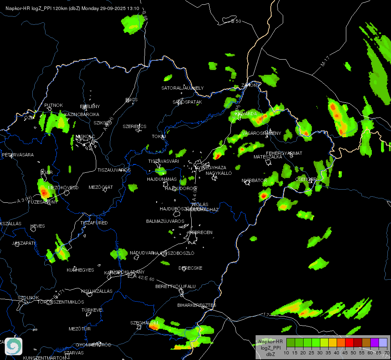Click the DERECSKE town label
The height and width of the screenshot is (360, 391).
coord(190,268)
